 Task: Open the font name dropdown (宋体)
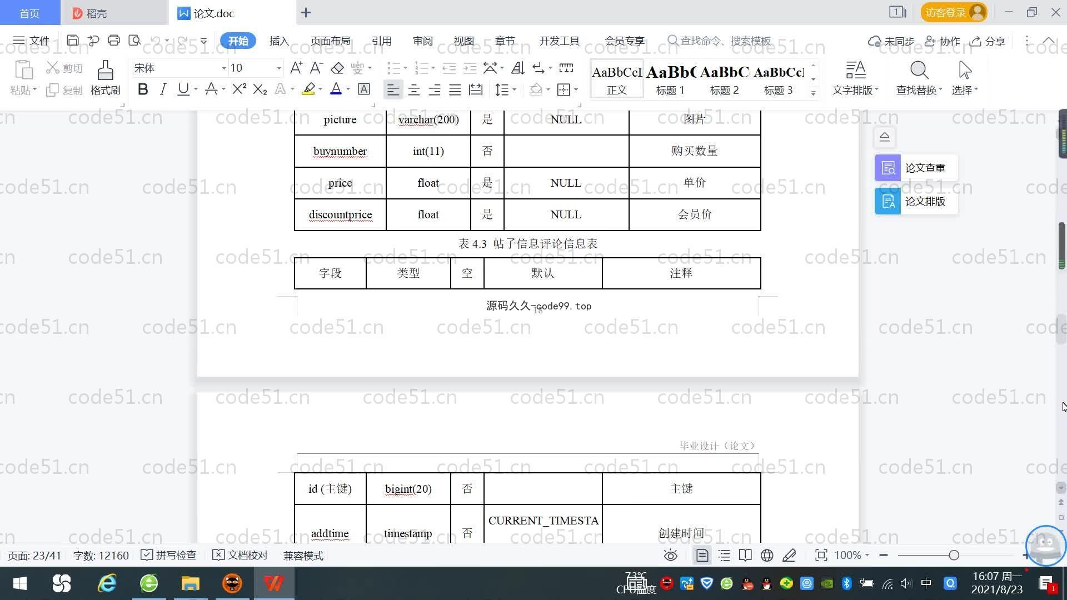224,68
